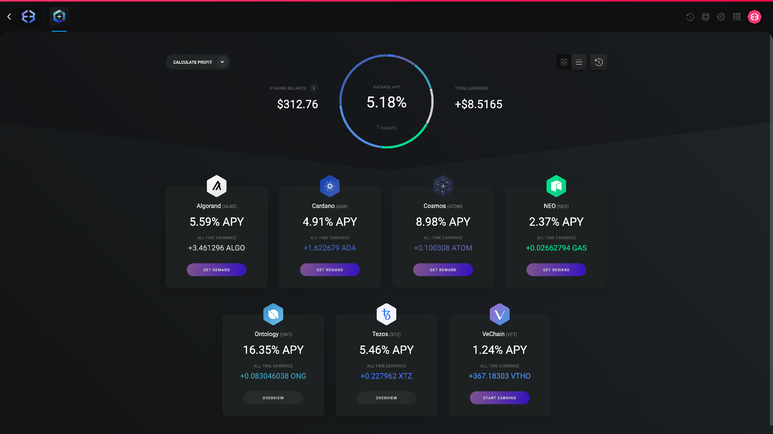
Task: Click the Cardano hexagon icon
Action: click(330, 186)
